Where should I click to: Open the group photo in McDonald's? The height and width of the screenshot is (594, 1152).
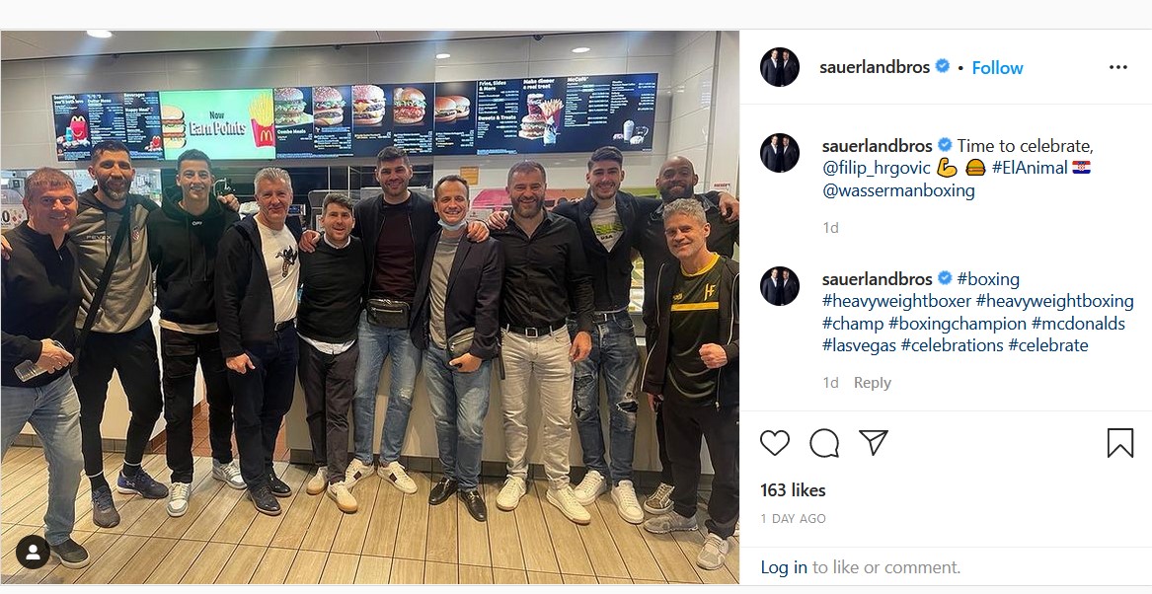click(369, 307)
